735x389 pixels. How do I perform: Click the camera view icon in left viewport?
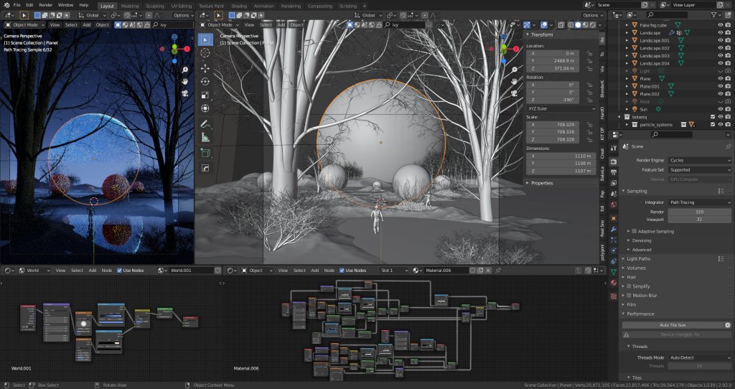(185, 93)
